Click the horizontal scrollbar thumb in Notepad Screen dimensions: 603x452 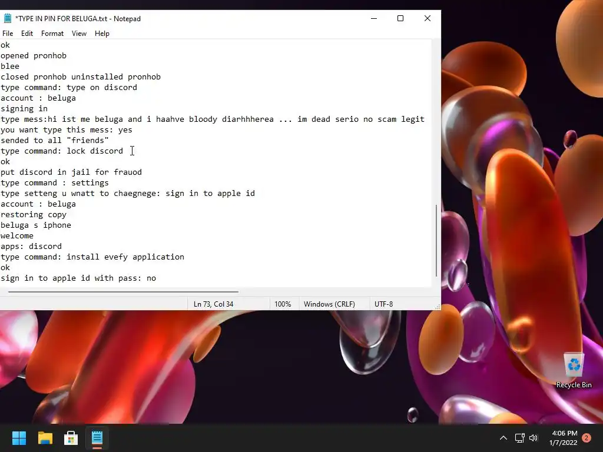pos(123,292)
